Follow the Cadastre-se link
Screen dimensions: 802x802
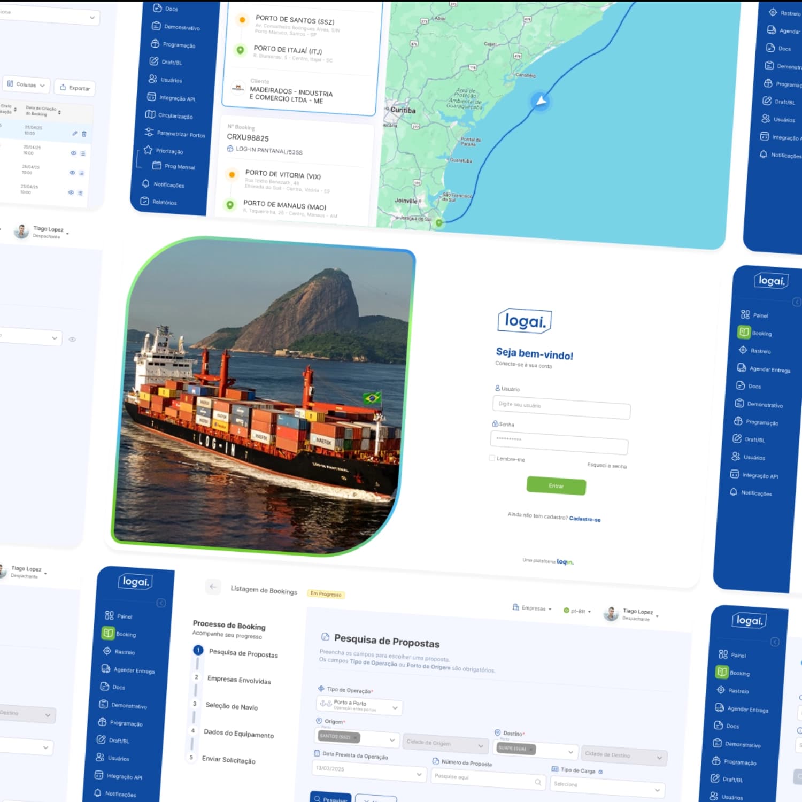tap(584, 519)
